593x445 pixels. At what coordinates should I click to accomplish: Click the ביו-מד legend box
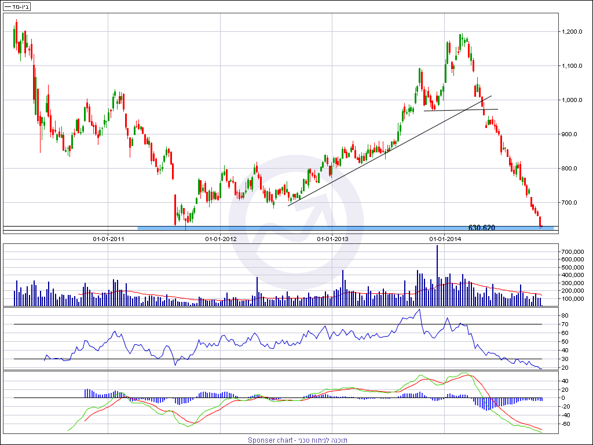(17, 6)
